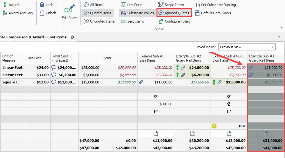This screenshot has width=285, height=158.
Task: Toggle Unquoted Items filter
Action: [99, 21]
